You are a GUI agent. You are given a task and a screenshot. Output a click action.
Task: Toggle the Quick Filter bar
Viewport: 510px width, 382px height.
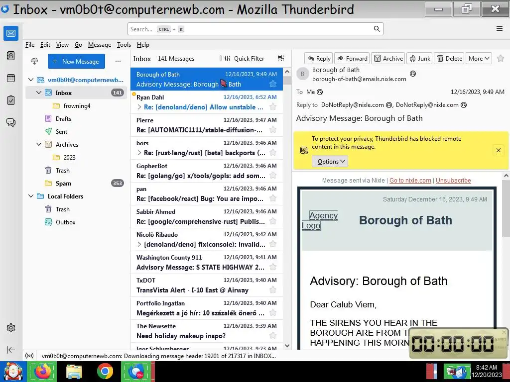click(244, 59)
